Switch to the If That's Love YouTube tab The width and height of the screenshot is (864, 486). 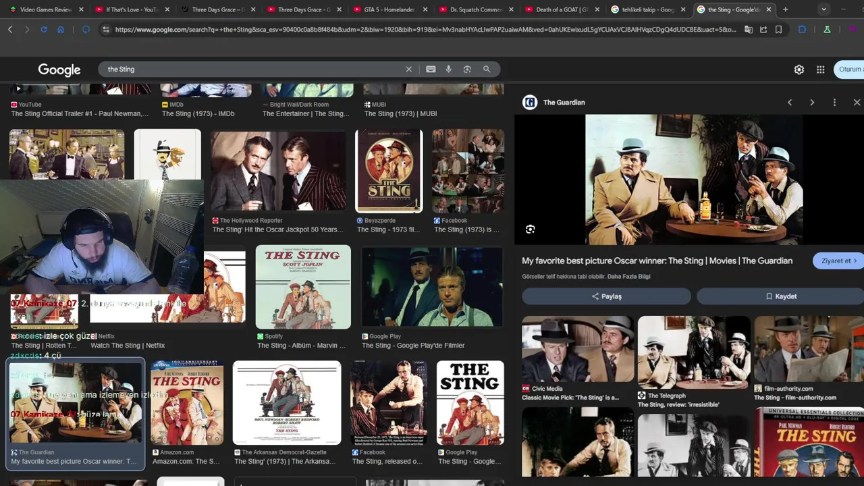pyautogui.click(x=131, y=9)
